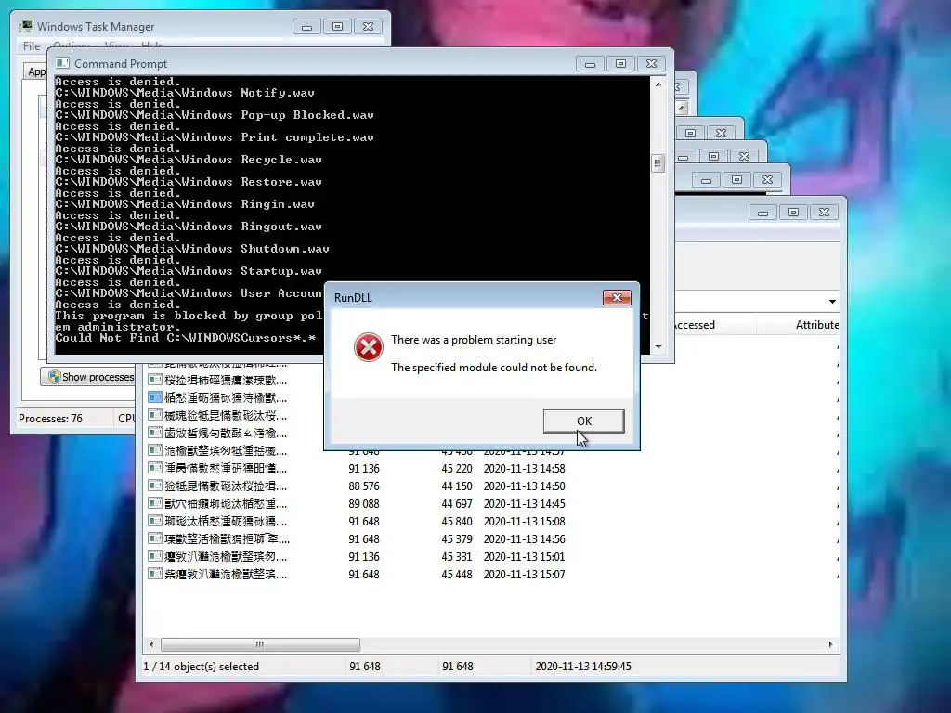Click the Task Manager title bar icon
The width and height of the screenshot is (951, 713).
click(25, 27)
